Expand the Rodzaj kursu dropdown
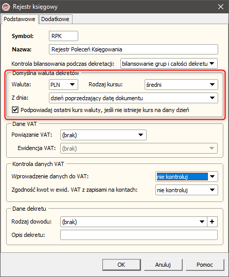 click(181, 85)
